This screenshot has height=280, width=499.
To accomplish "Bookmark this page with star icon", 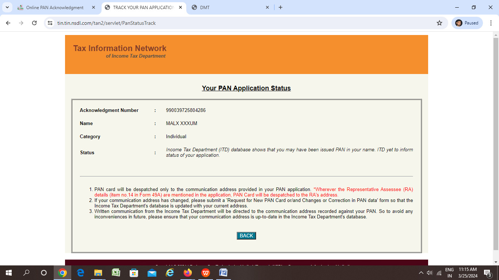I will [439, 23].
